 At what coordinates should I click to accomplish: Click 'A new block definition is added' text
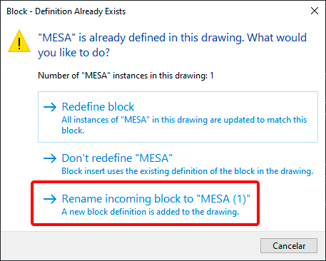pyautogui.click(x=151, y=212)
